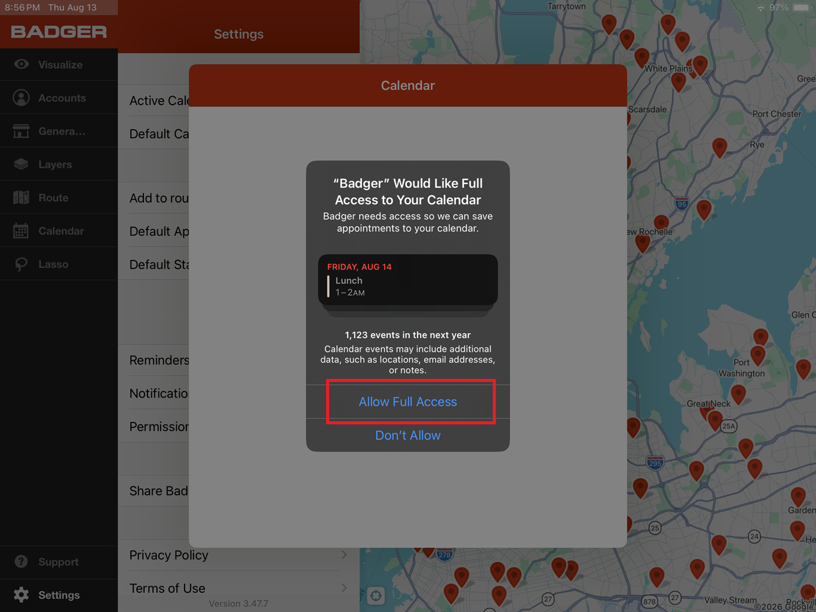
Task: Tap the route 24 marker on map
Action: pos(754,536)
